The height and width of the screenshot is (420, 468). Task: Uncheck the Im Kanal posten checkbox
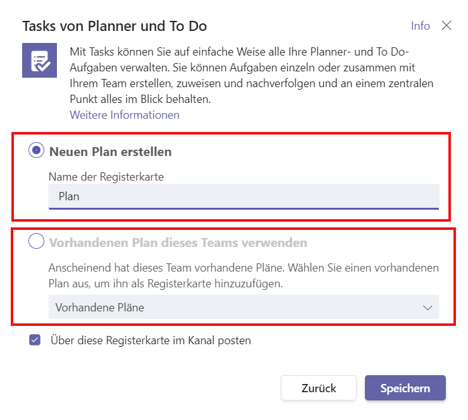(35, 340)
